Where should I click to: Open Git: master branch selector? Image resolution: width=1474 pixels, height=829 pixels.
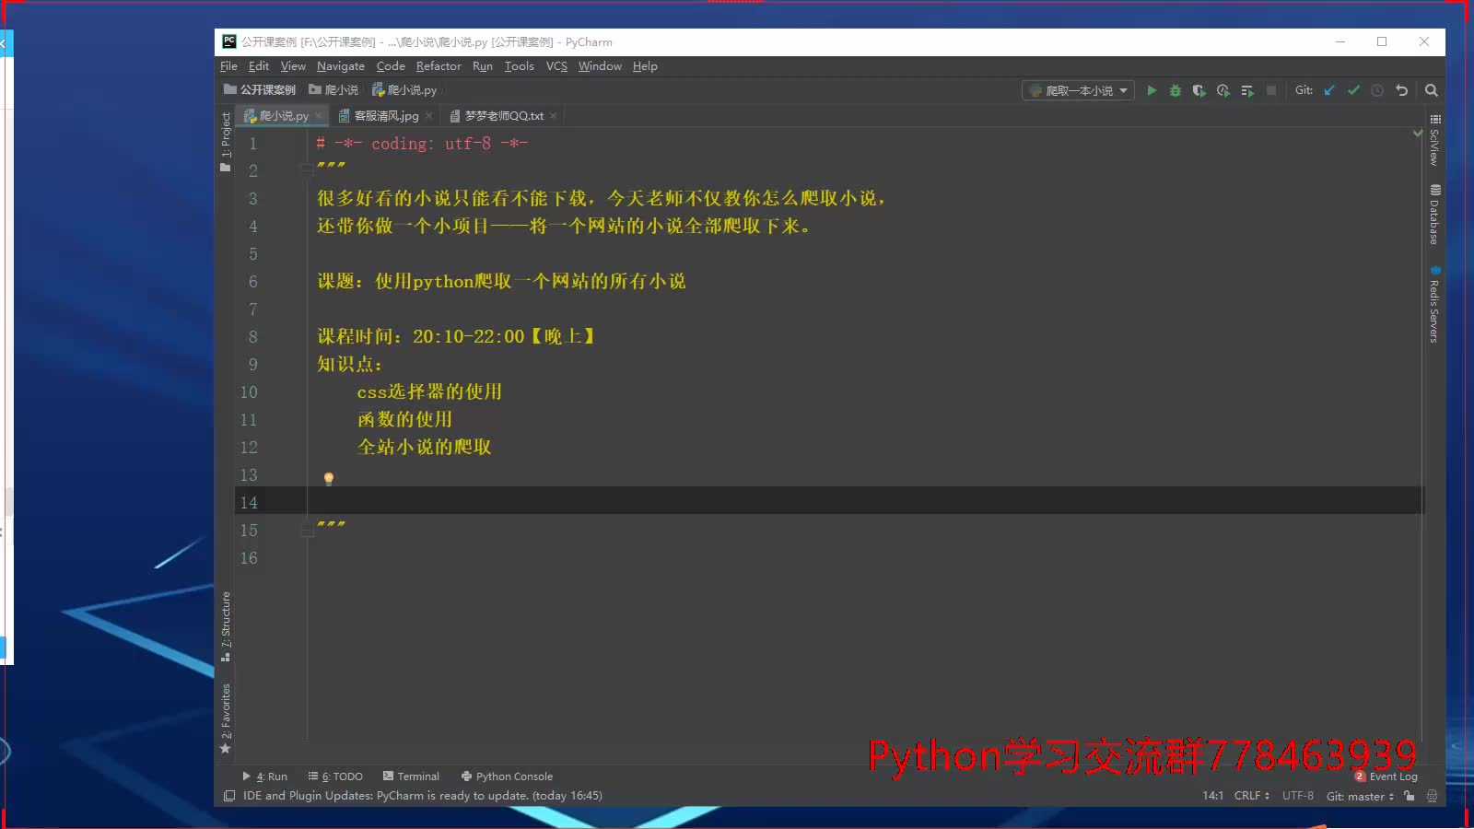[1361, 796]
